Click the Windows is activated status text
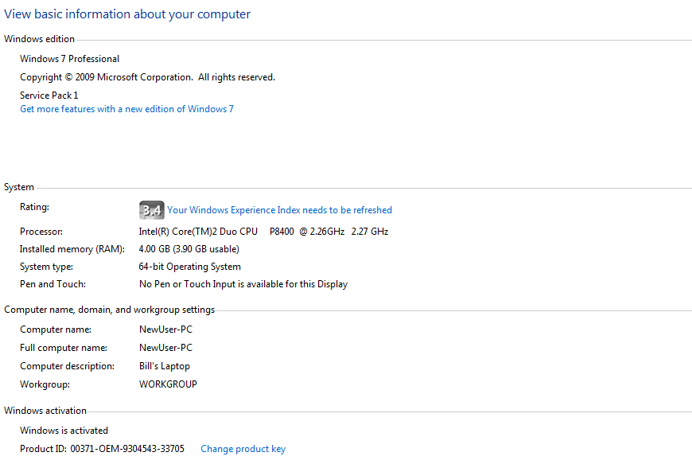692x464 pixels. [64, 431]
